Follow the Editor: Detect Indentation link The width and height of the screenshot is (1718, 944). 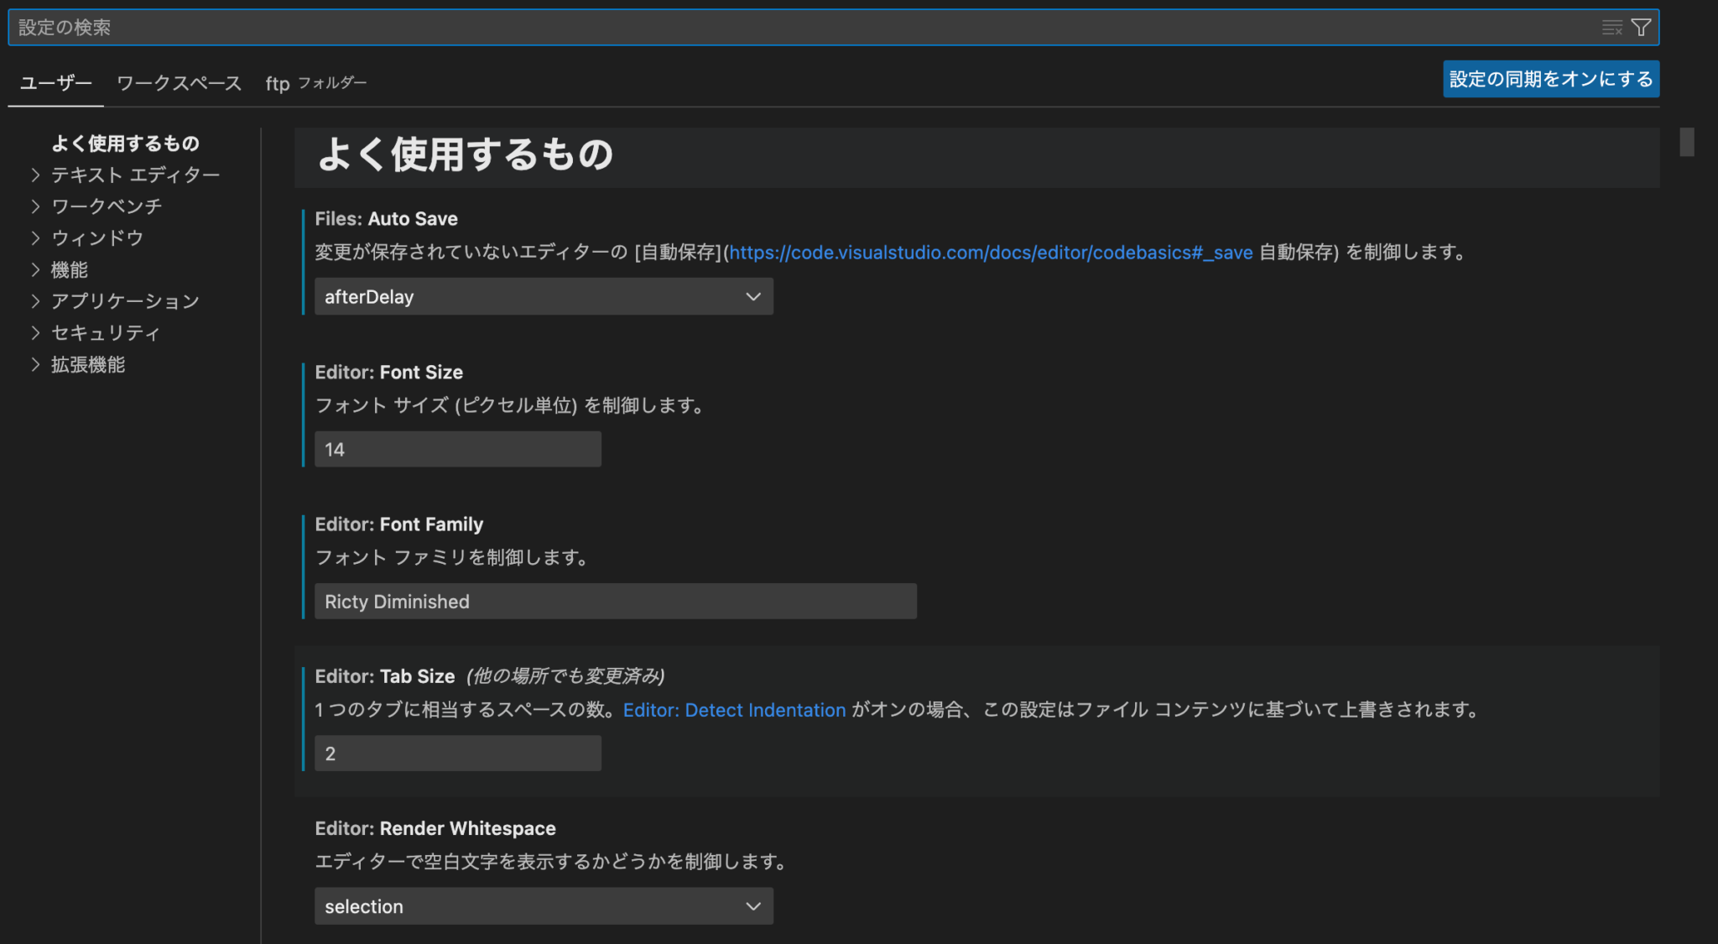[734, 710]
